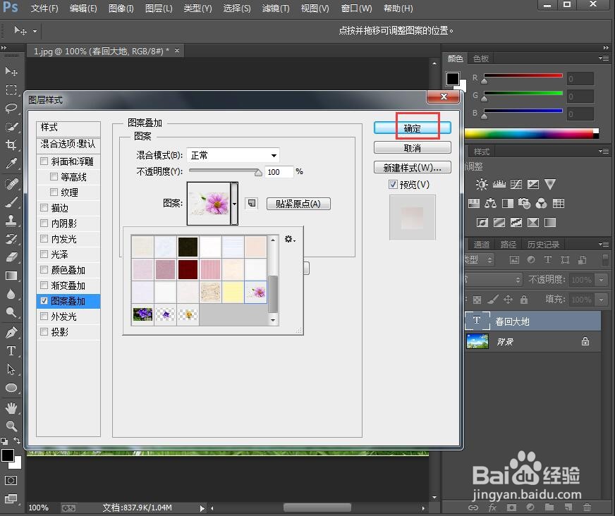Select 混合选项:默认 in style list

pyautogui.click(x=68, y=144)
